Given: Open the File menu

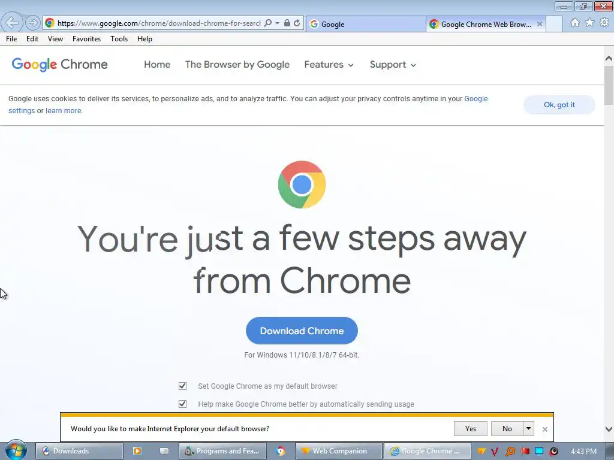Looking at the screenshot, I should (11, 39).
